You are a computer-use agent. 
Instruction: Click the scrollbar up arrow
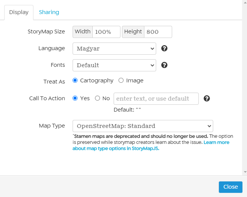[244, 2]
